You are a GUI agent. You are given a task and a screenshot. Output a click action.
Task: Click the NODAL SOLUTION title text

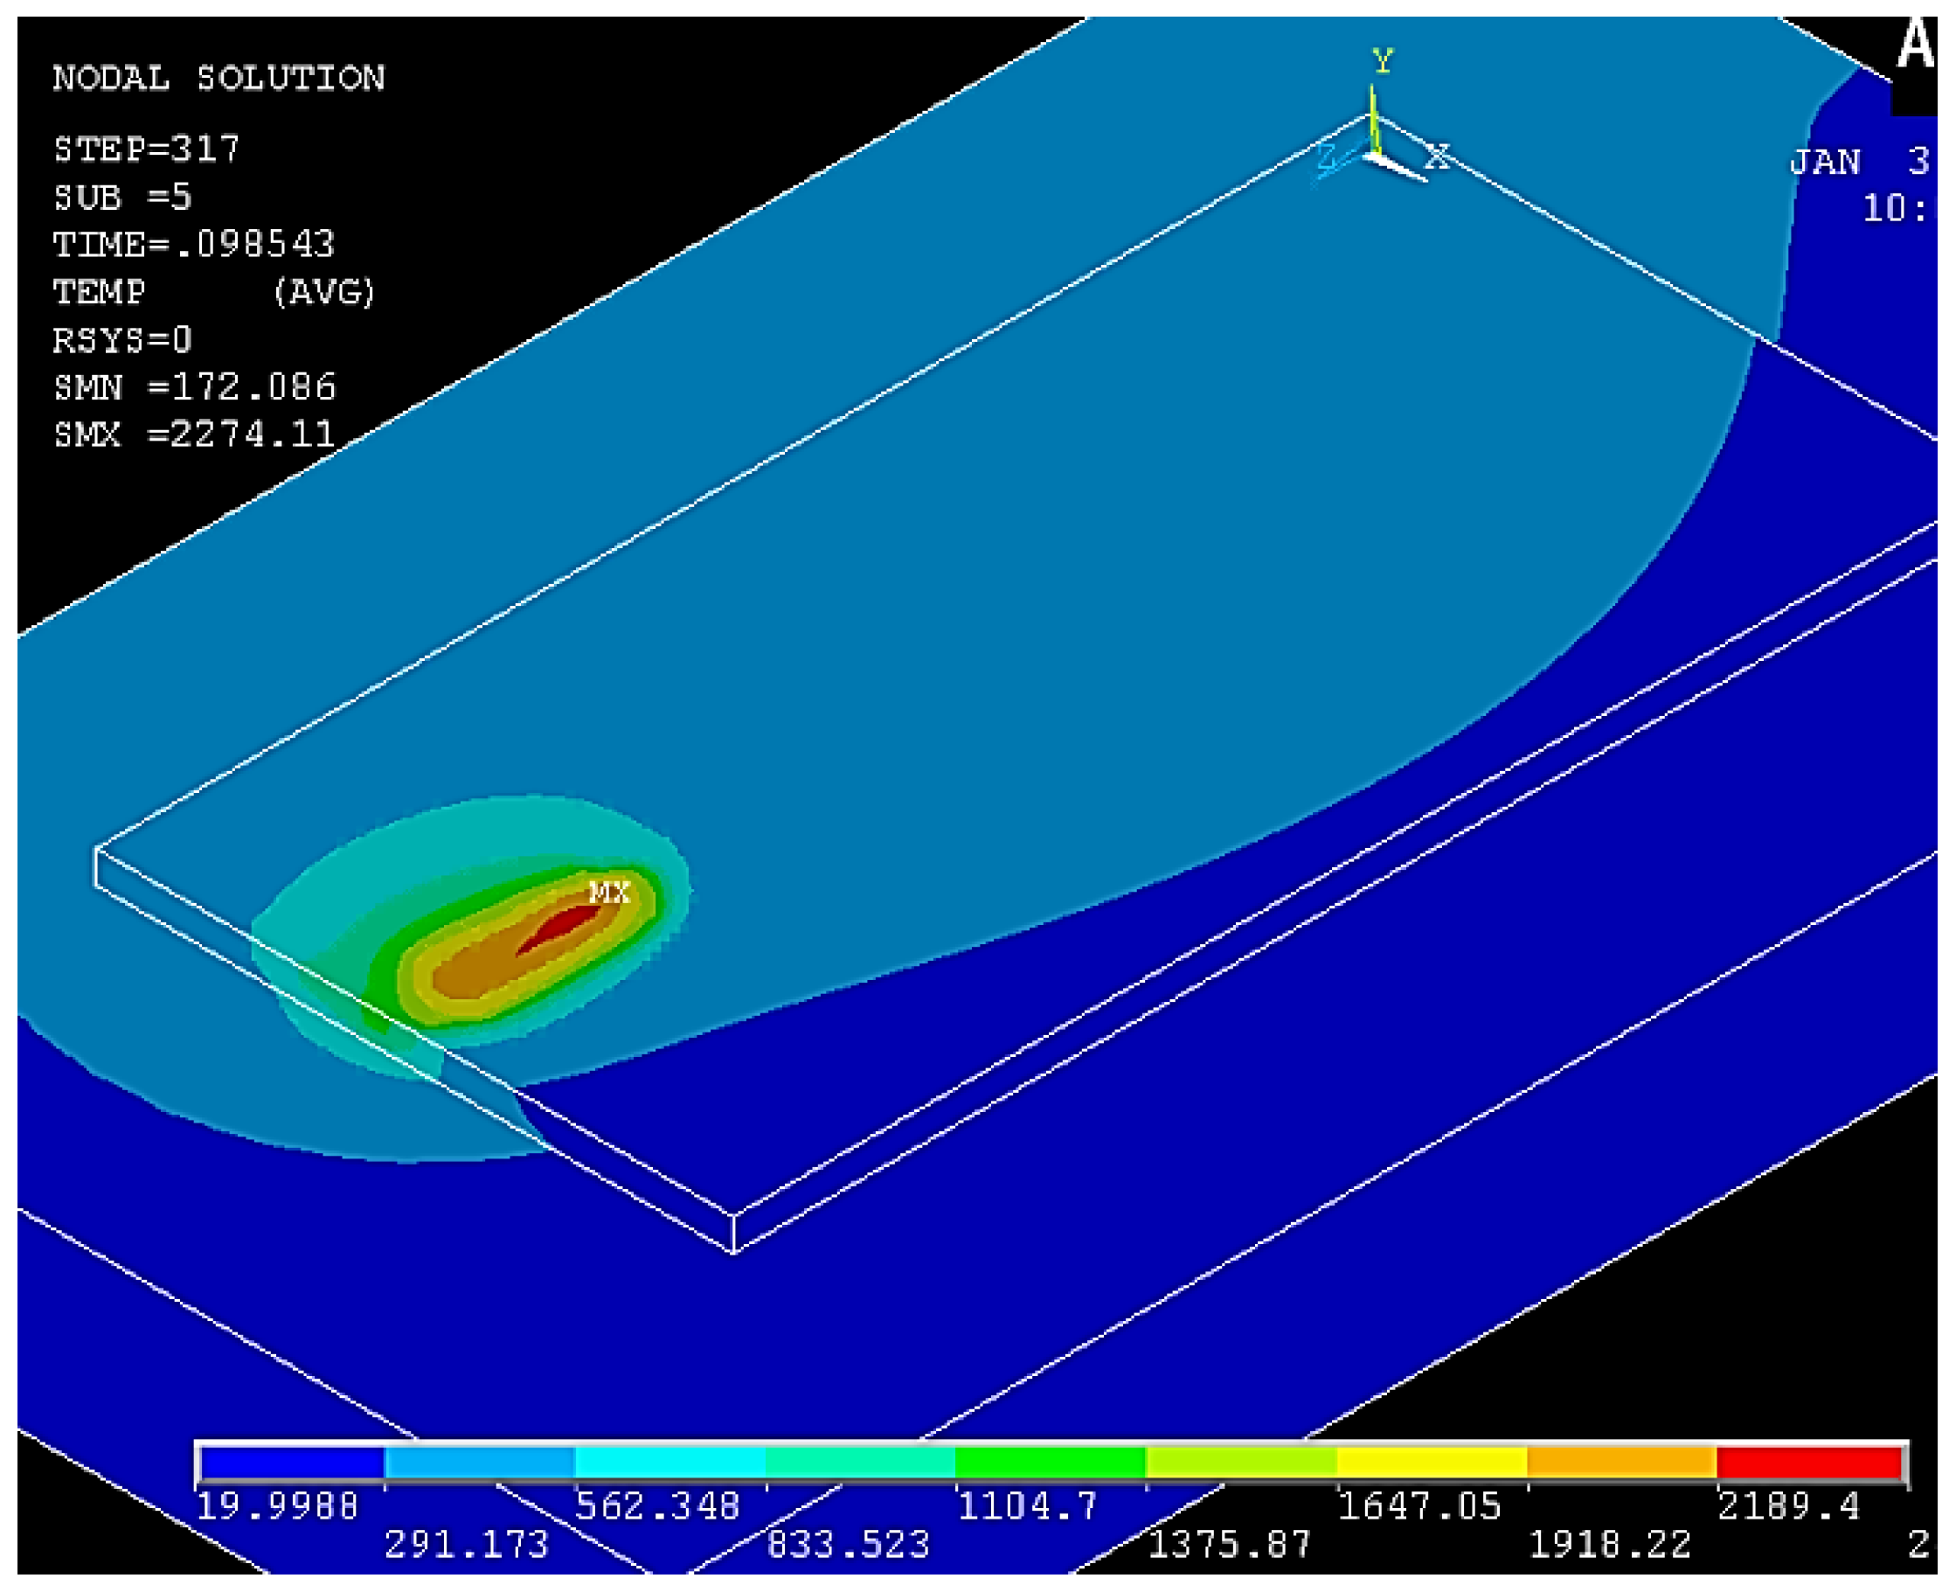tap(218, 78)
